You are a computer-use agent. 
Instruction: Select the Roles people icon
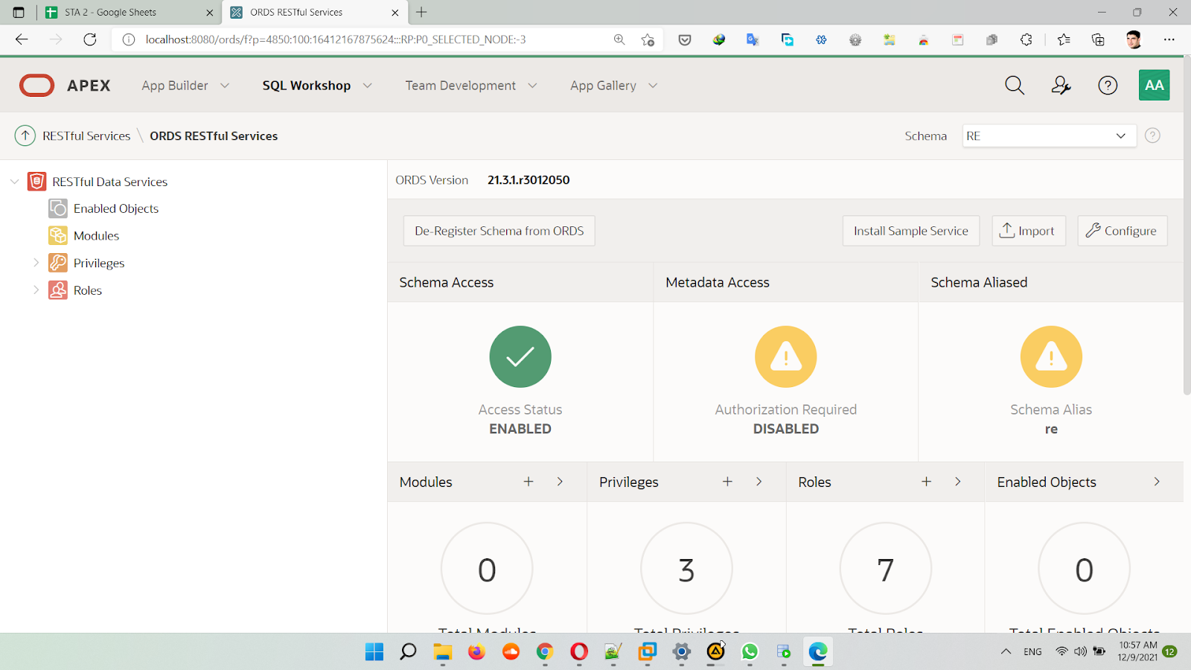coord(58,290)
